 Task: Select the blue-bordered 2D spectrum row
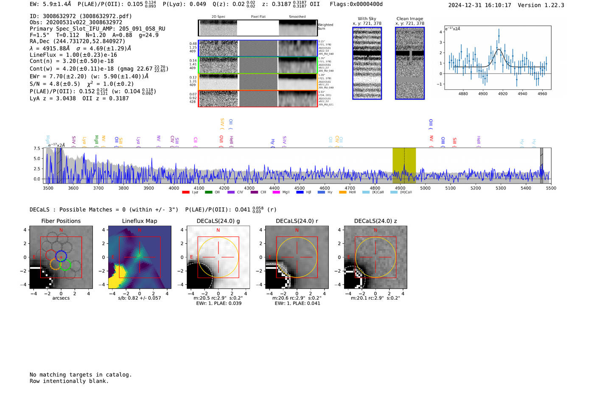click(x=258, y=48)
